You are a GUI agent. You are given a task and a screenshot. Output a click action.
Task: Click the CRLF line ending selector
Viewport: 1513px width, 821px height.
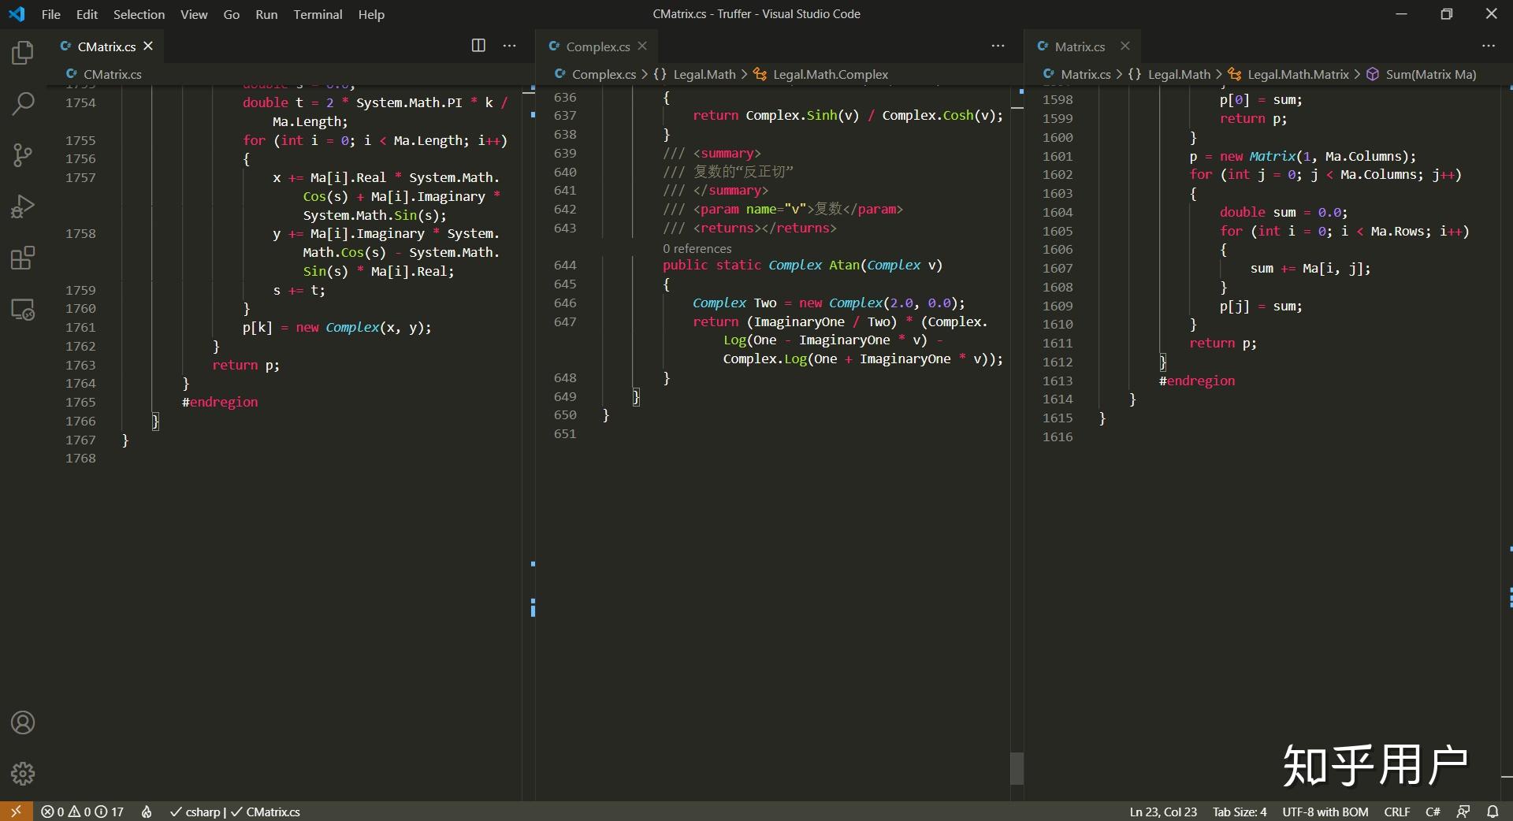click(1396, 812)
